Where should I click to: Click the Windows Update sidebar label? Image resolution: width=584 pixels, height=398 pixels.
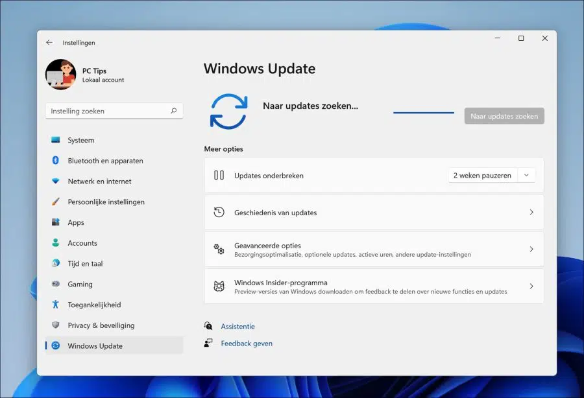tap(95, 346)
